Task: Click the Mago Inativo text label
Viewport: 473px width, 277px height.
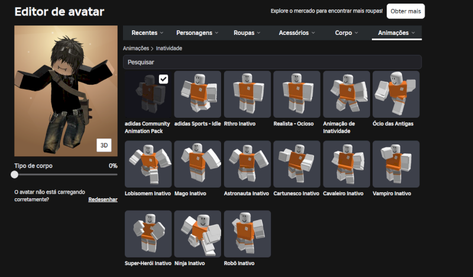Action: [190, 194]
